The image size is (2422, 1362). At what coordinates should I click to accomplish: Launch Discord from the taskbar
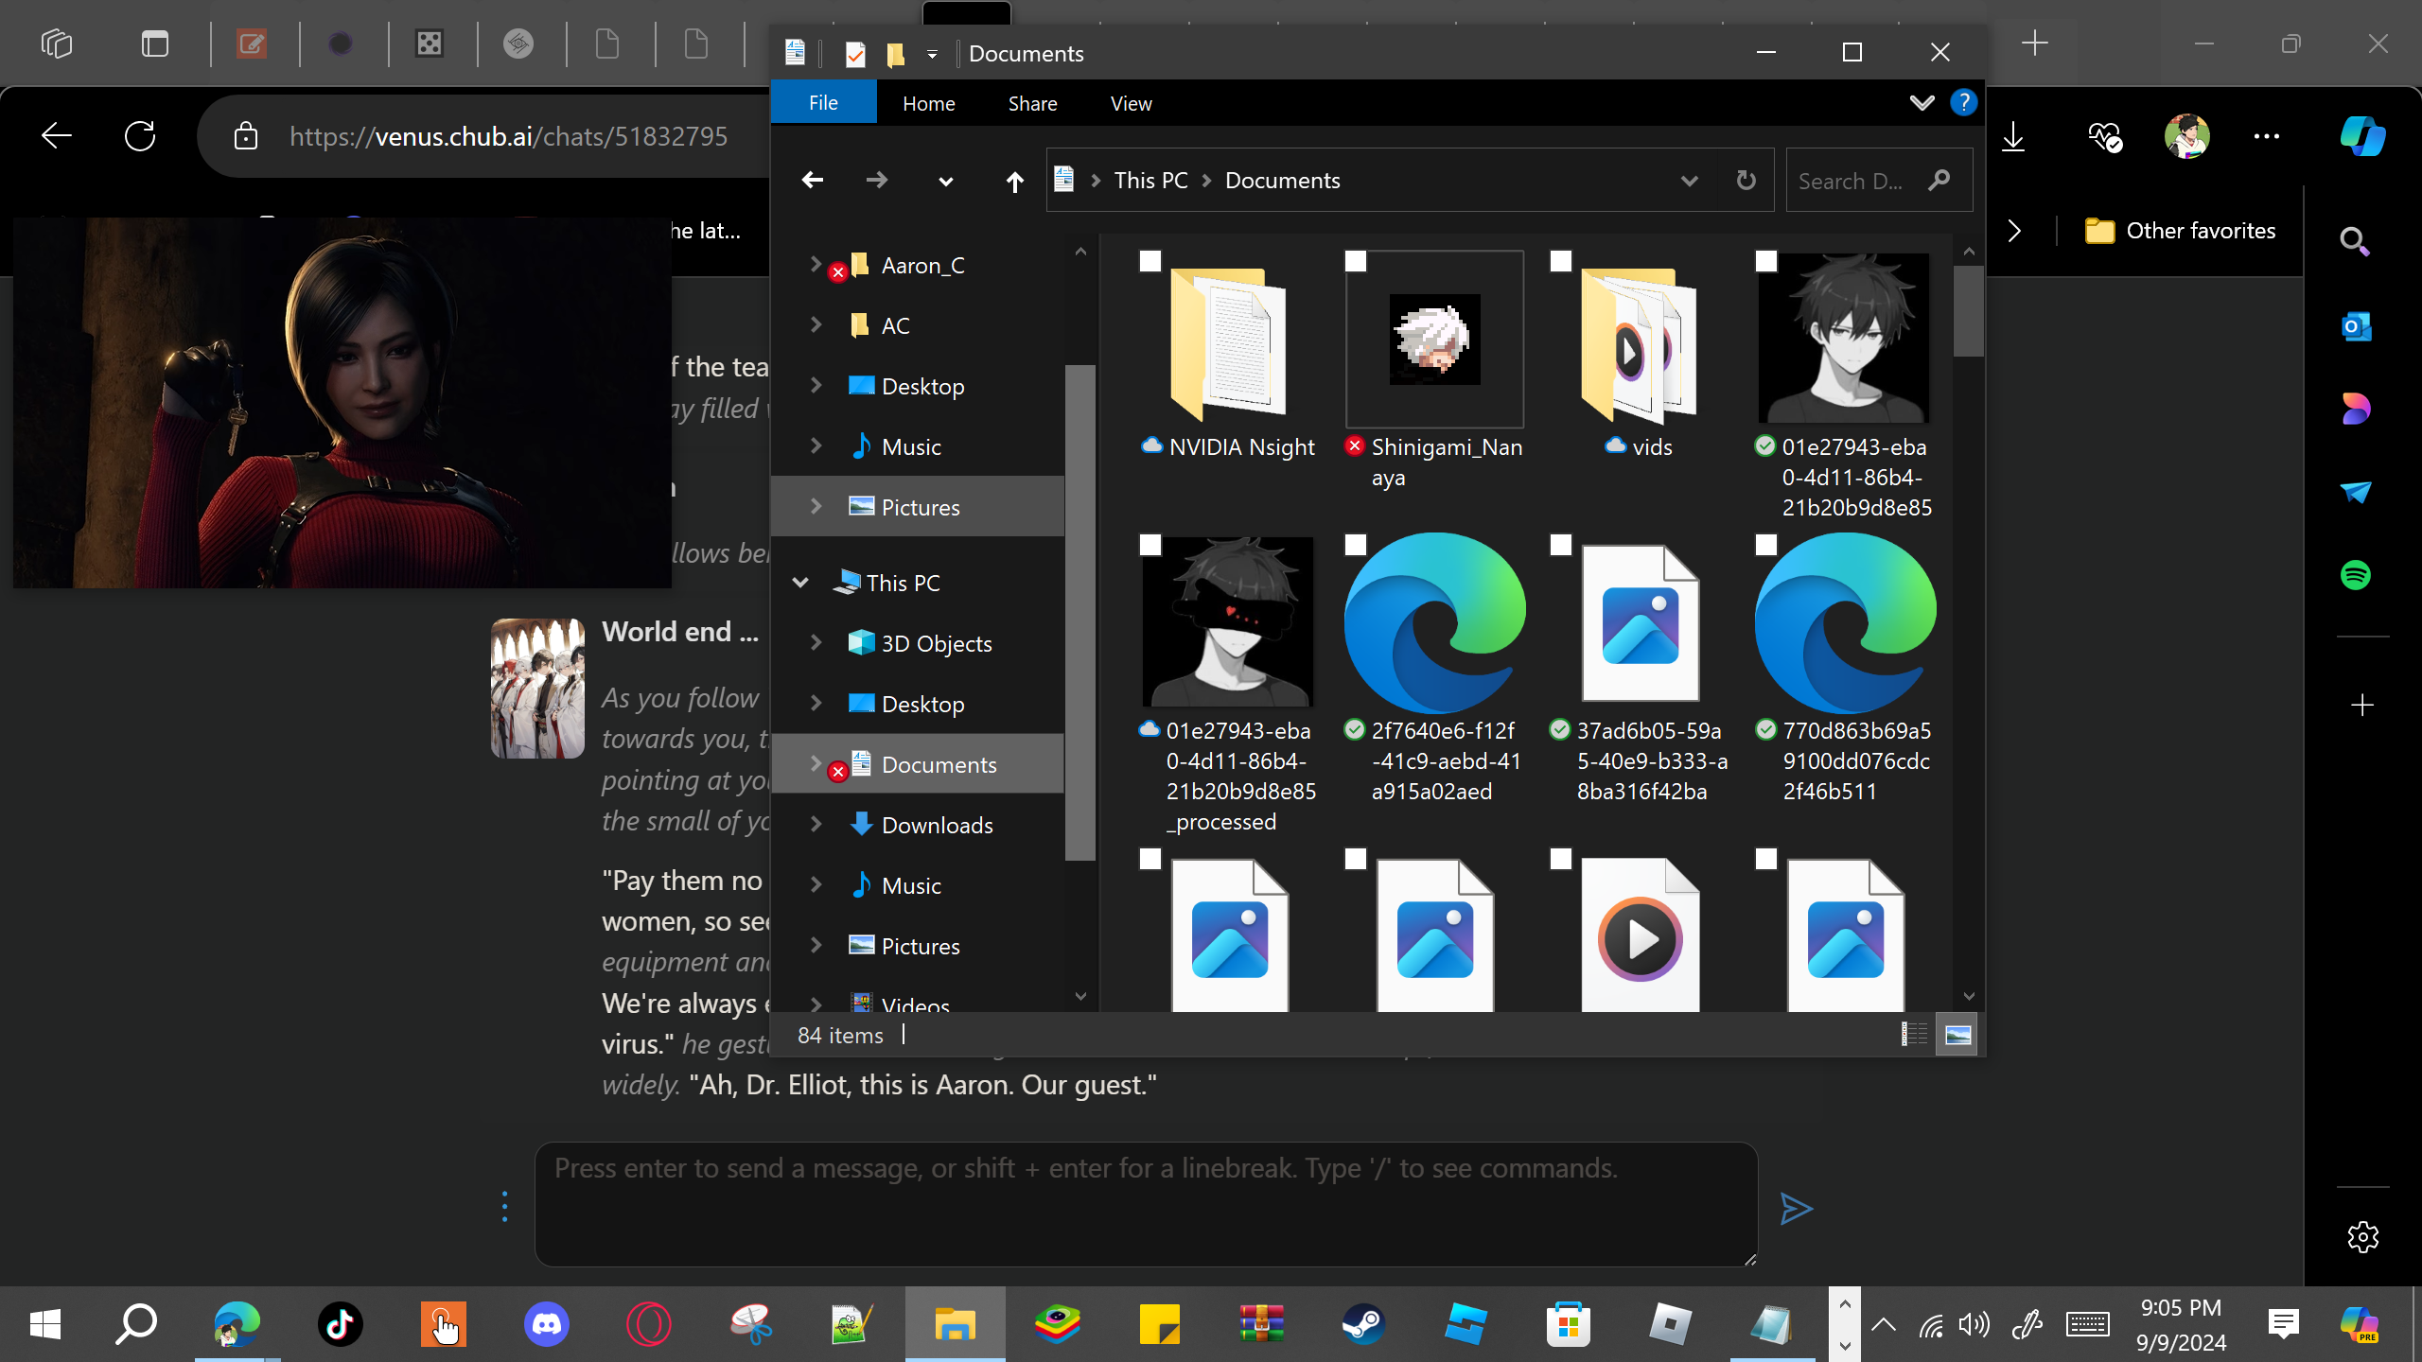pos(546,1323)
